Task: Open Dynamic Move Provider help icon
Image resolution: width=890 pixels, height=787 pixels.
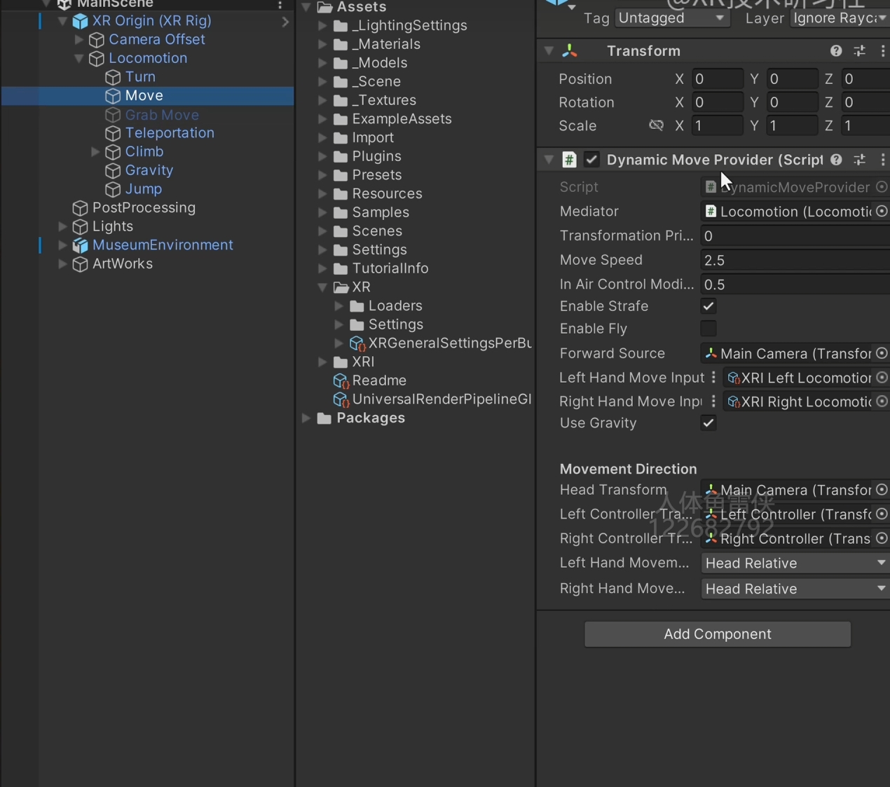Action: (836, 159)
